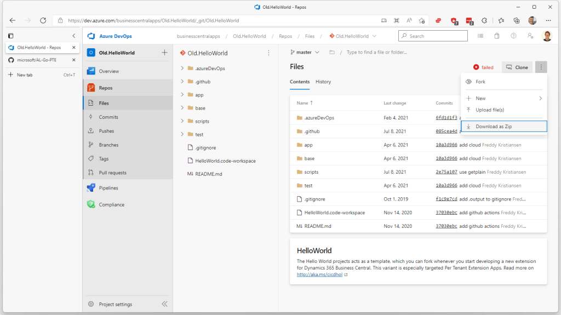
Task: Click the Files more actions button
Action: 541,67
